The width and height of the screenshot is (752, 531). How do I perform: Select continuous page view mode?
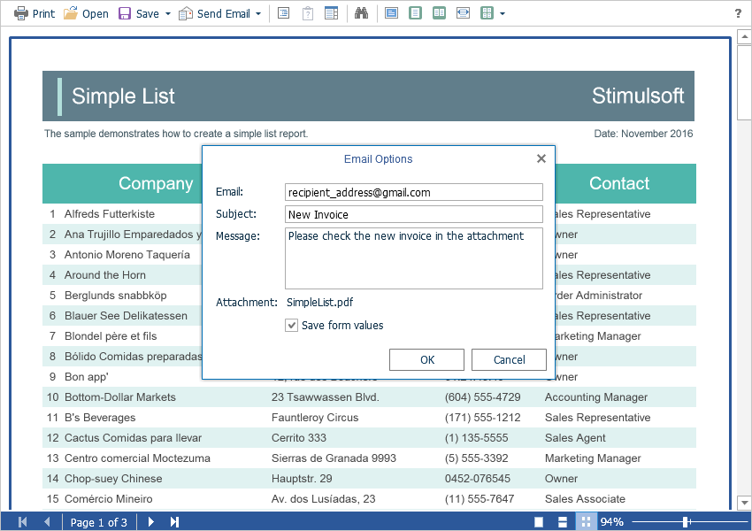(x=562, y=522)
